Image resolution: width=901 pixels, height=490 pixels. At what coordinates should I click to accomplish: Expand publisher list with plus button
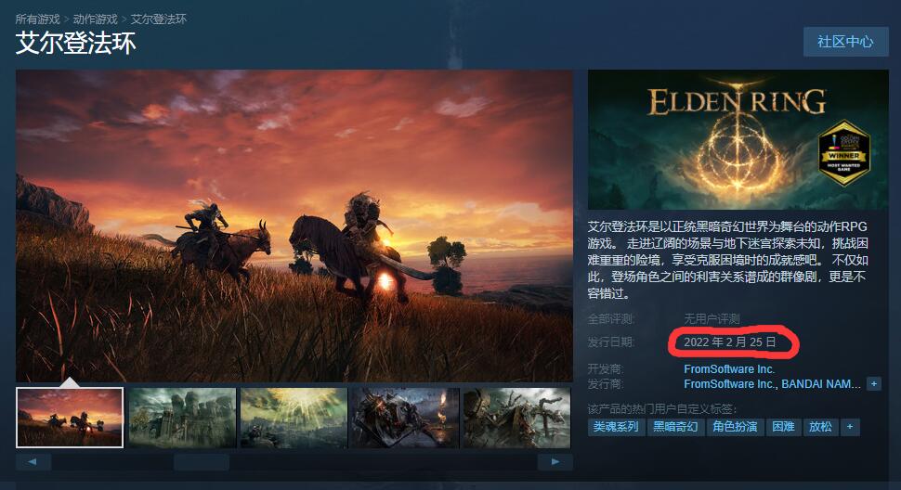[874, 384]
